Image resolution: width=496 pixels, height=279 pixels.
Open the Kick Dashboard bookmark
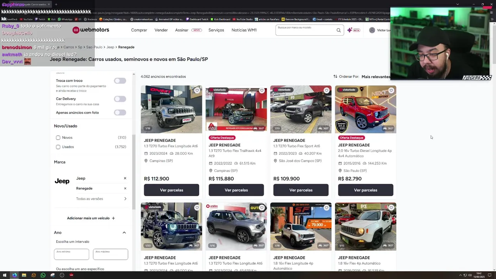click(220, 19)
